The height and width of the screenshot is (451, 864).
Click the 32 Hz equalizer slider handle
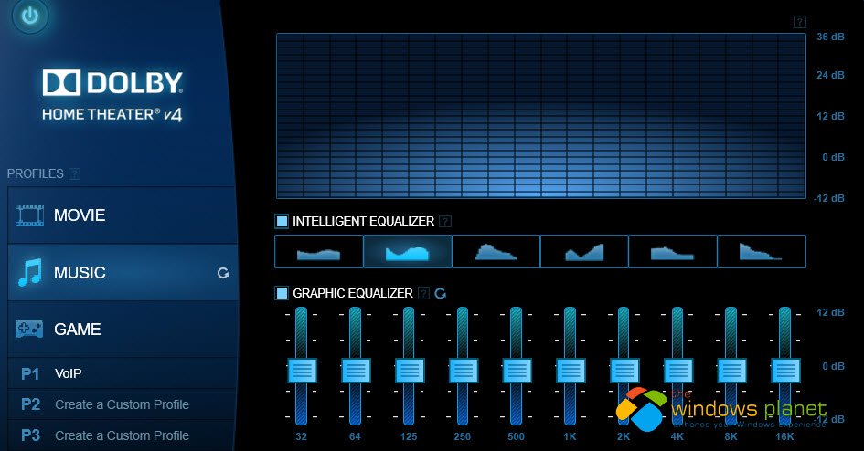click(x=302, y=370)
